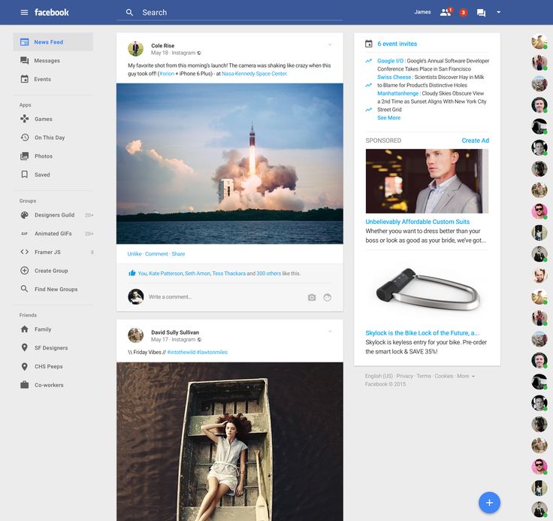
Task: Select News Feed in sidebar
Action: tap(53, 42)
